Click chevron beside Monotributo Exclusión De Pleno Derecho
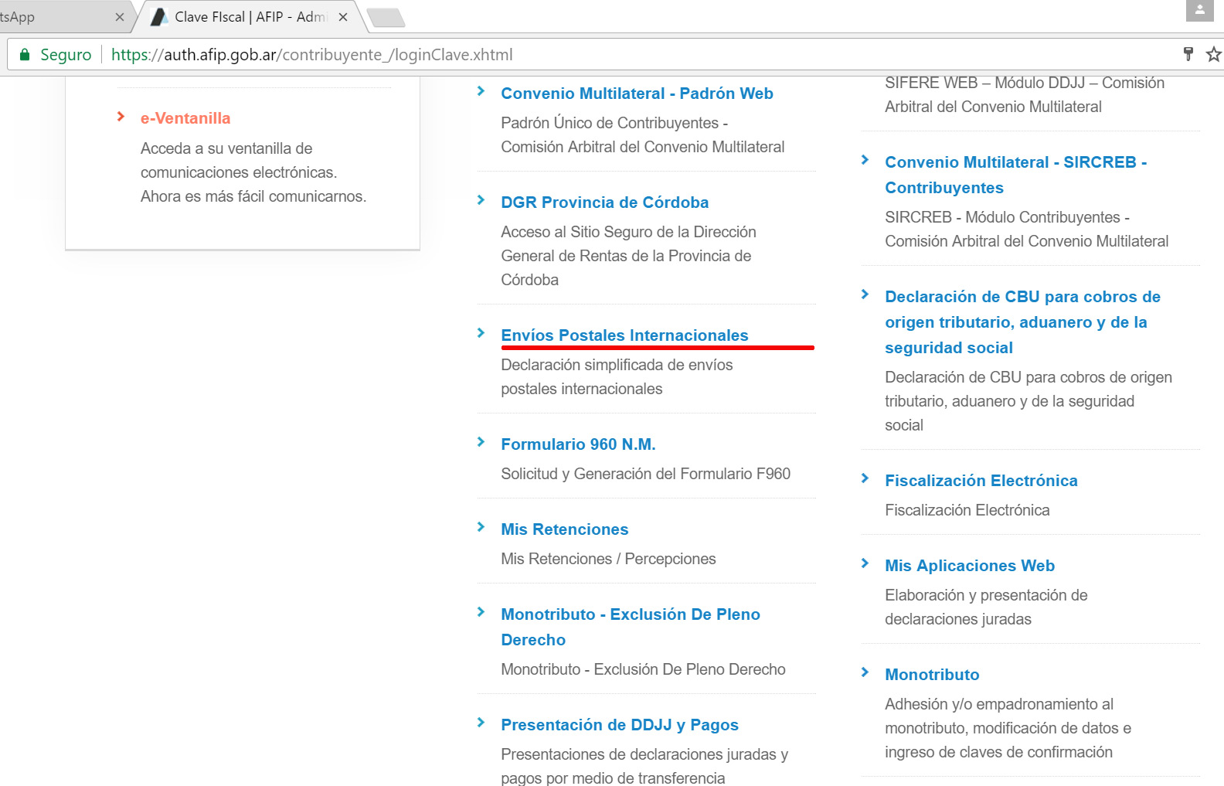Viewport: 1224px width, 786px height. 481,612
